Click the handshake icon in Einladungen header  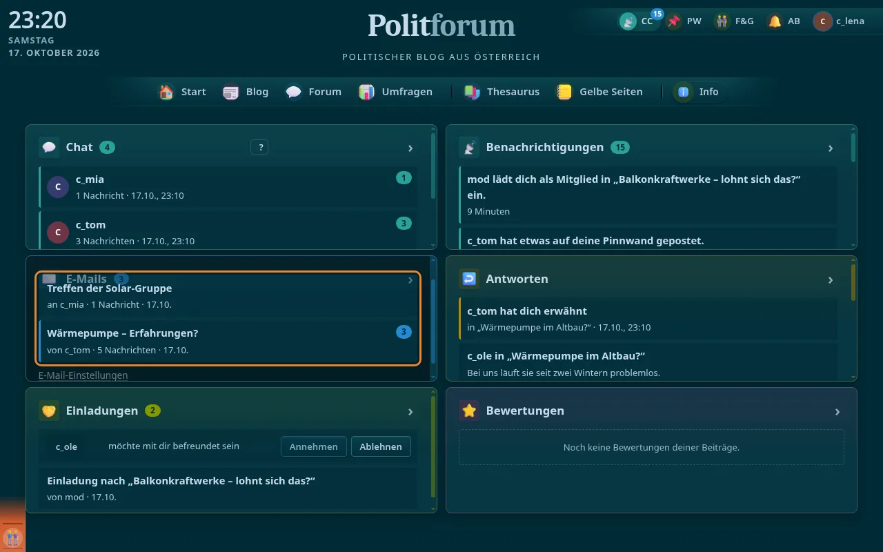click(49, 411)
